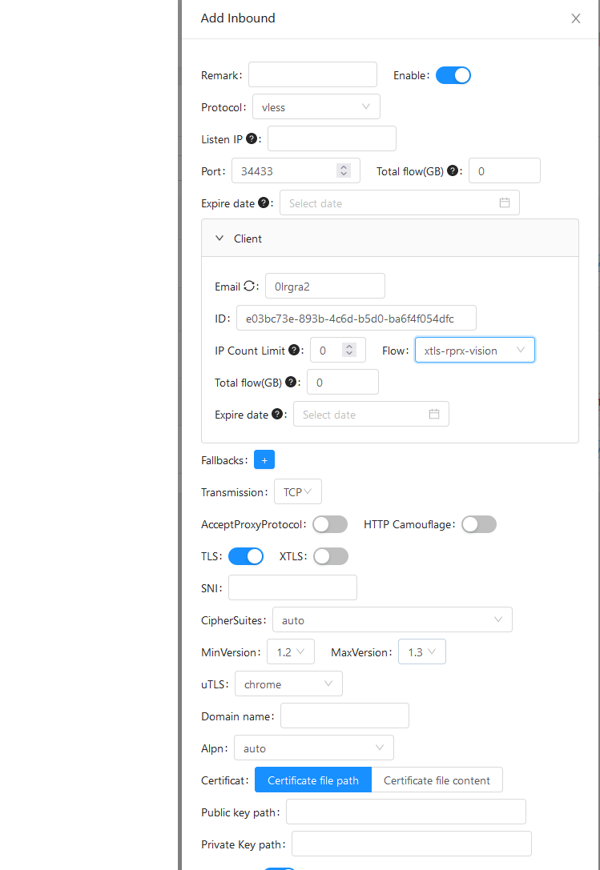The image size is (600, 870).
Task: Disable the Enable toggle switch
Action: click(453, 75)
